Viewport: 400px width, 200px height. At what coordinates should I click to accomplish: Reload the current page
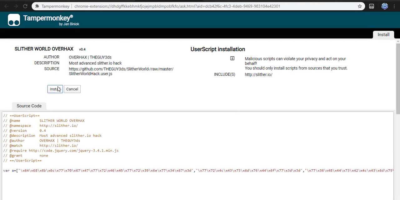25,6
